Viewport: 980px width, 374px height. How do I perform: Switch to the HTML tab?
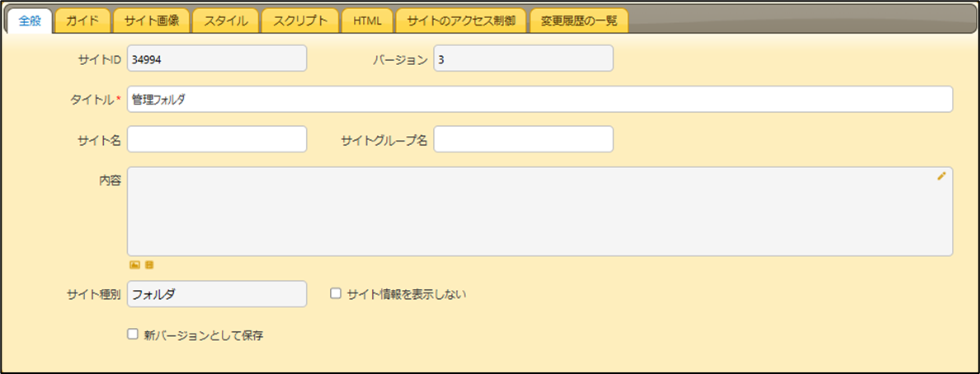pos(367,21)
